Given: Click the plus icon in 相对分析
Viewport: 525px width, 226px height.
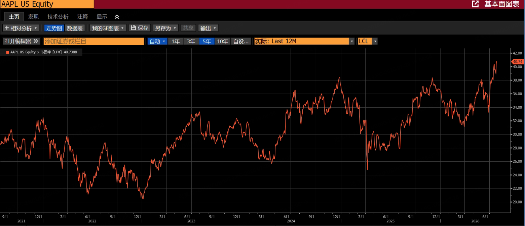Looking at the screenshot, I should coord(6,28).
